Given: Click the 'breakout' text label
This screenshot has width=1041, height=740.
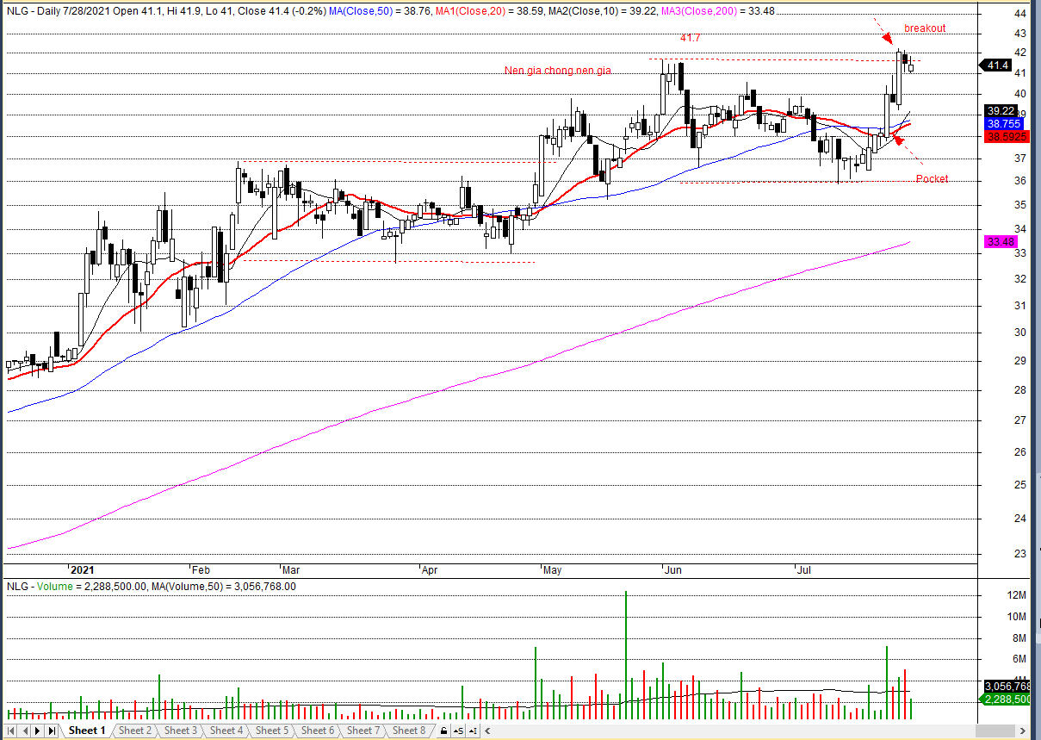Looking at the screenshot, I should pyautogui.click(x=925, y=28).
